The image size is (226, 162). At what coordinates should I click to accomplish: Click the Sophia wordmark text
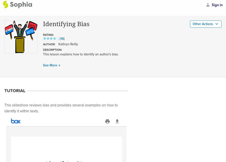pos(21,4)
